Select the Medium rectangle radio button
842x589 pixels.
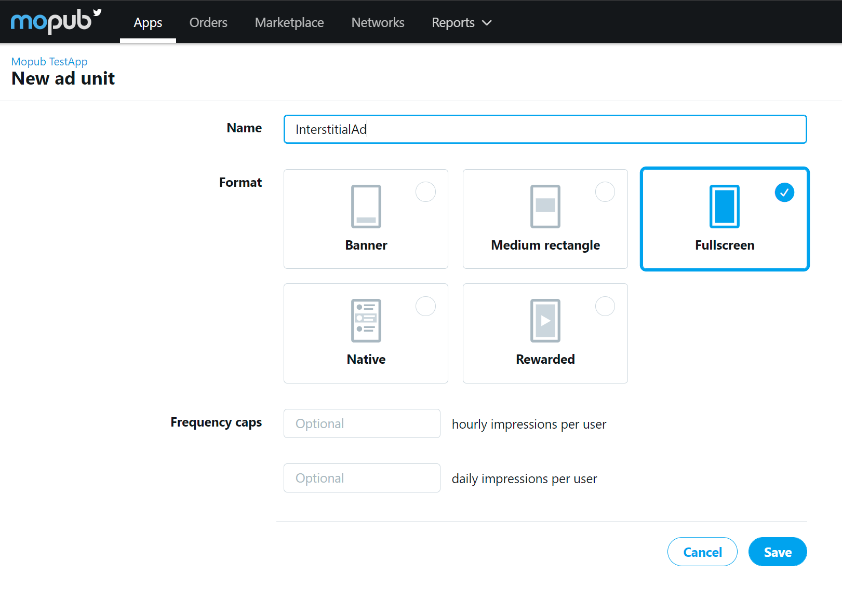click(605, 192)
